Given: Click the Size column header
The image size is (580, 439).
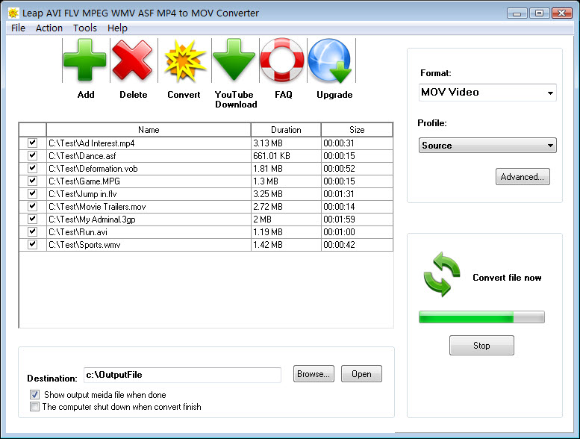Looking at the screenshot, I should (357, 130).
